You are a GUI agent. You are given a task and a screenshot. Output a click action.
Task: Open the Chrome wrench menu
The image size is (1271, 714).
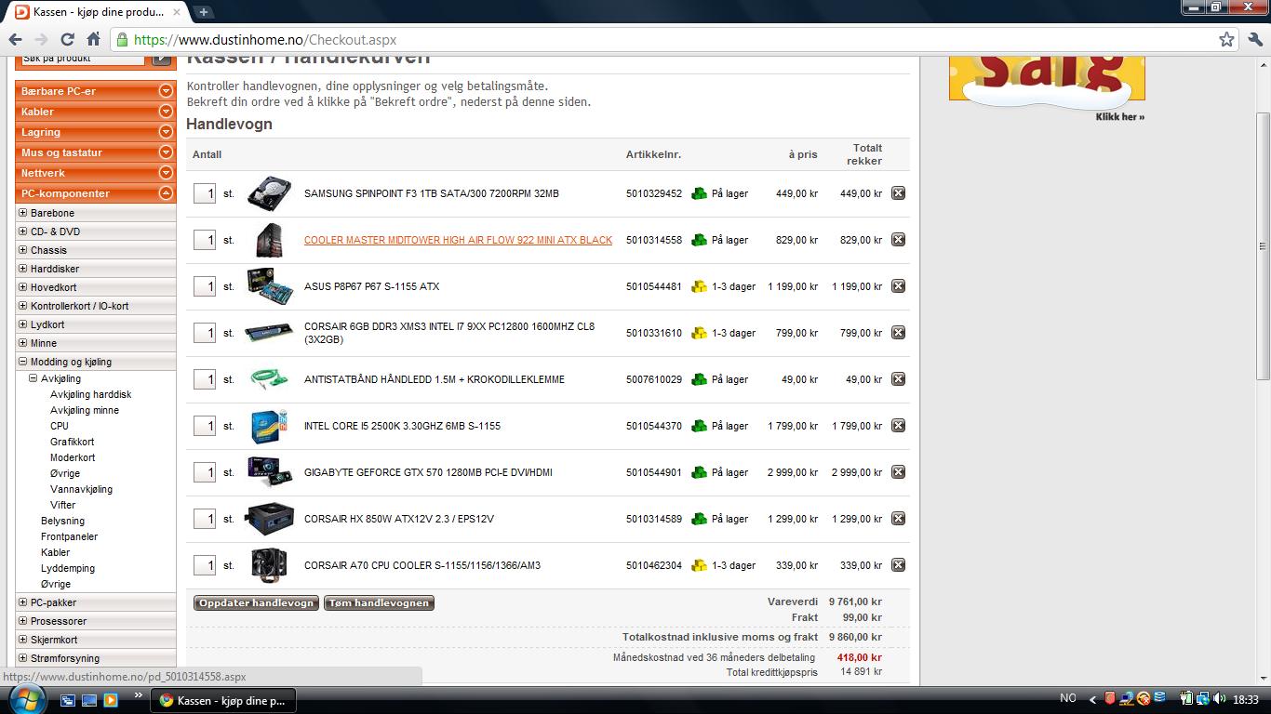click(1255, 39)
